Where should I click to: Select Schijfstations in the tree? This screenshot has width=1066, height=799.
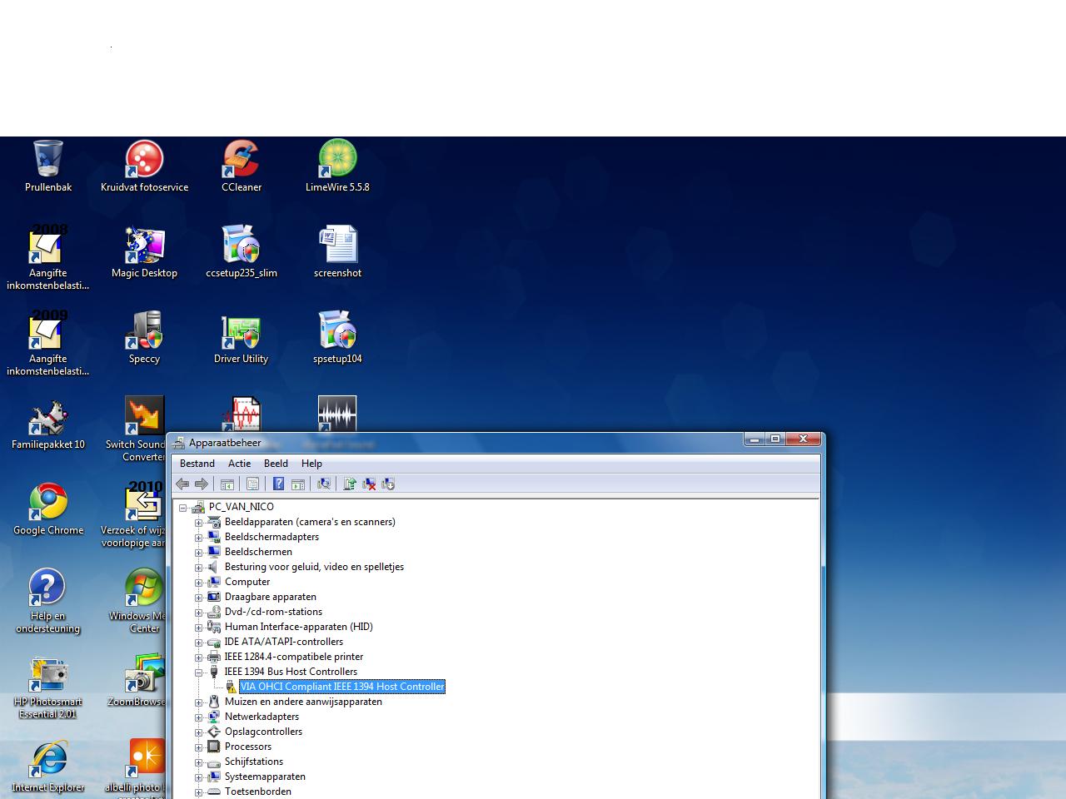254,762
